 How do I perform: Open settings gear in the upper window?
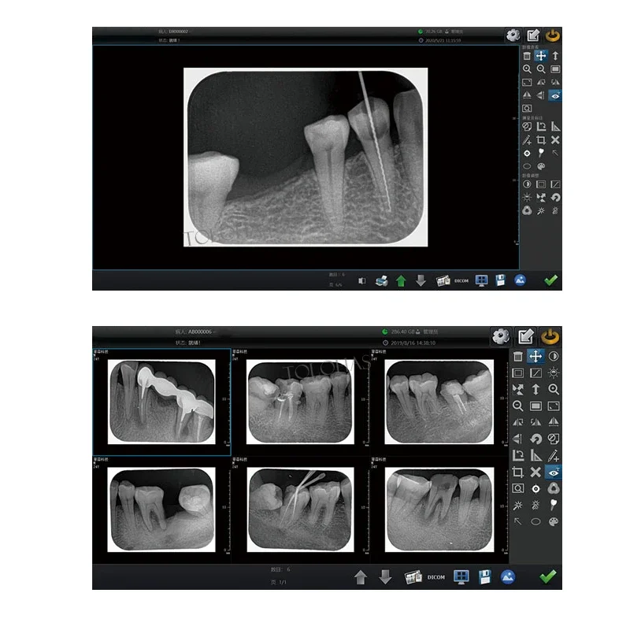[513, 35]
